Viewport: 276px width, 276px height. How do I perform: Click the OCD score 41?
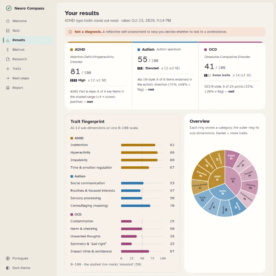pyautogui.click(x=209, y=66)
